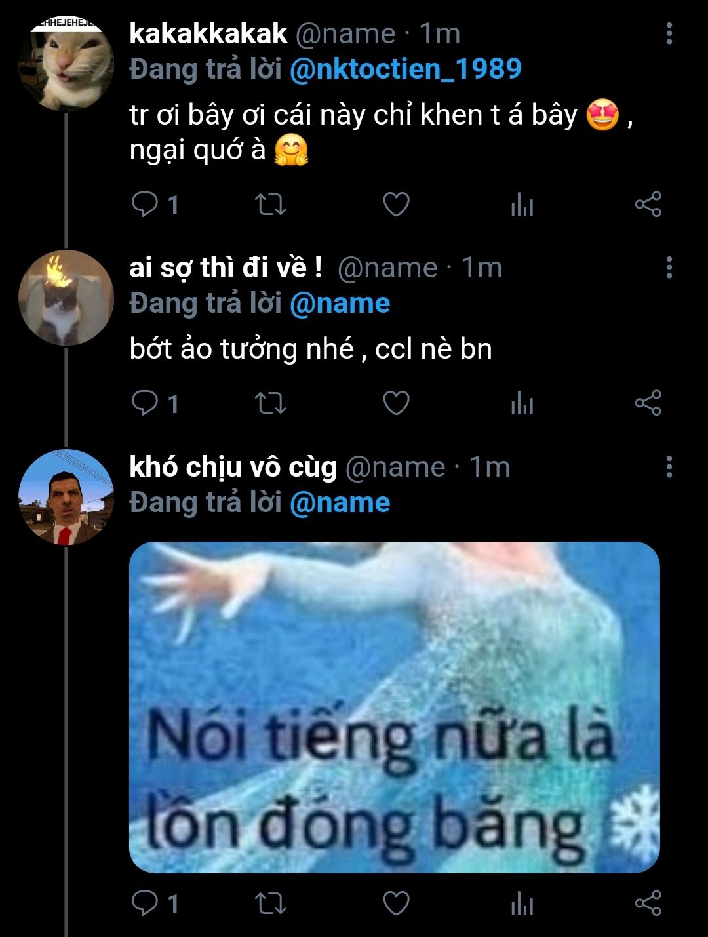Image resolution: width=708 pixels, height=937 pixels.
Task: Reply to "bớt ảo tưởng nhé" tweet
Action: tap(144, 403)
